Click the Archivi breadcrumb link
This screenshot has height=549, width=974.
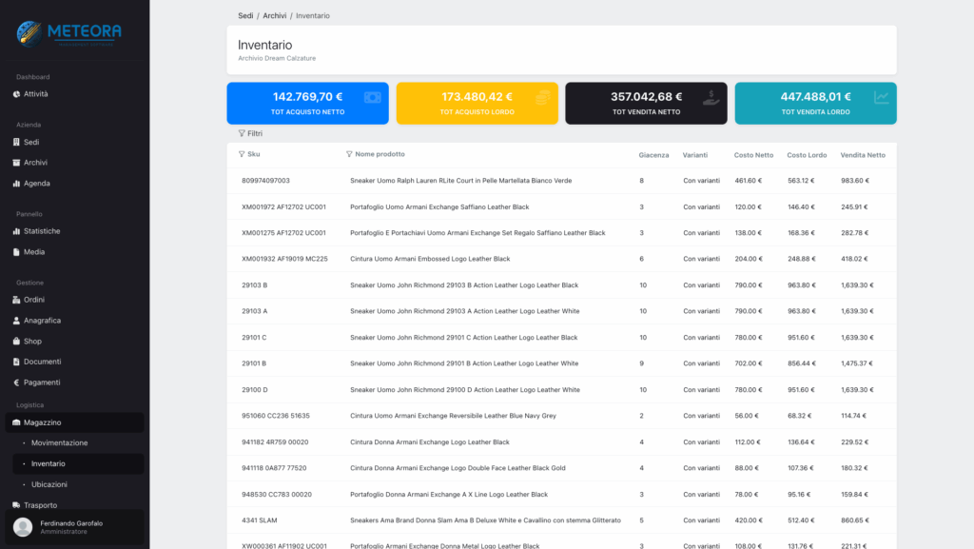pos(276,16)
